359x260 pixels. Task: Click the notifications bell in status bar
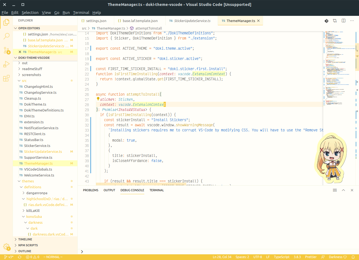pyautogui.click(x=353, y=257)
